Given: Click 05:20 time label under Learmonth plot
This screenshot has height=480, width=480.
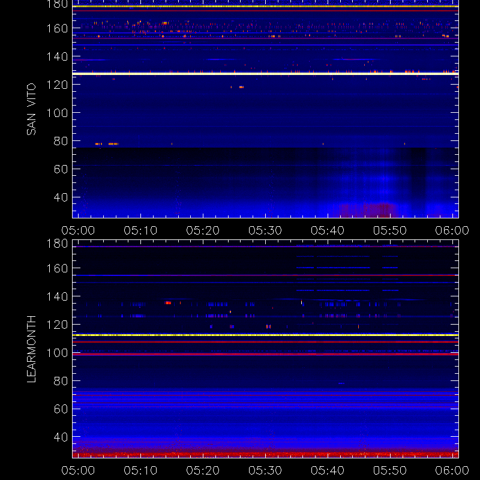Looking at the screenshot, I should click(x=203, y=470).
